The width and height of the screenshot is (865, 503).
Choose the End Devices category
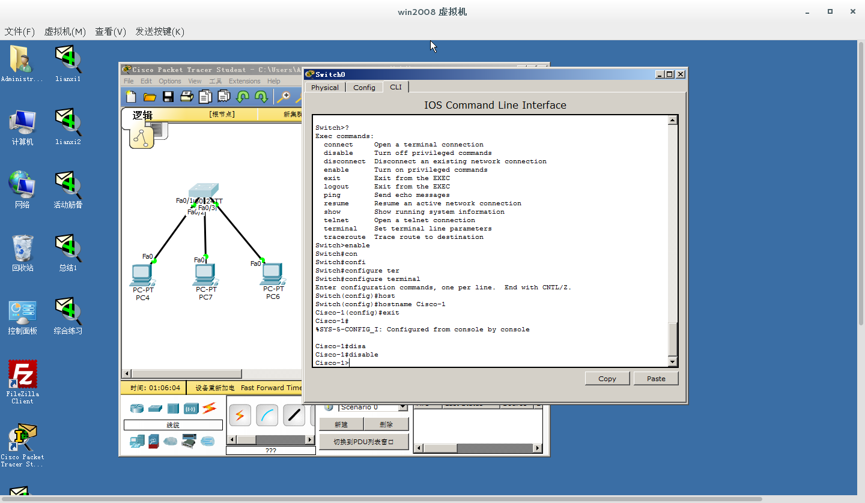(136, 442)
